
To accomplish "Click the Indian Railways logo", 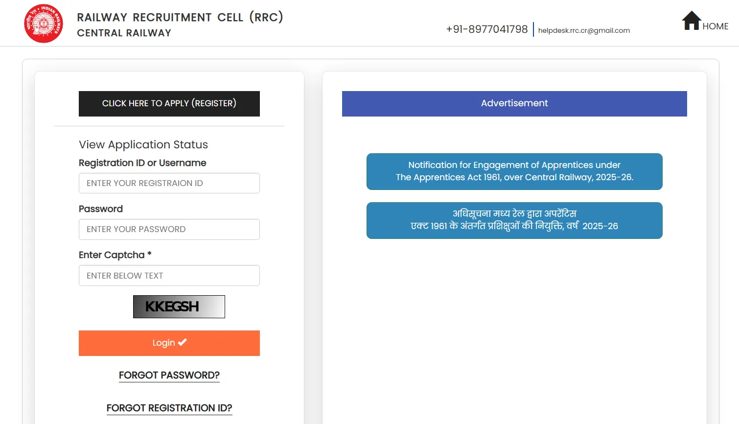I will (44, 24).
